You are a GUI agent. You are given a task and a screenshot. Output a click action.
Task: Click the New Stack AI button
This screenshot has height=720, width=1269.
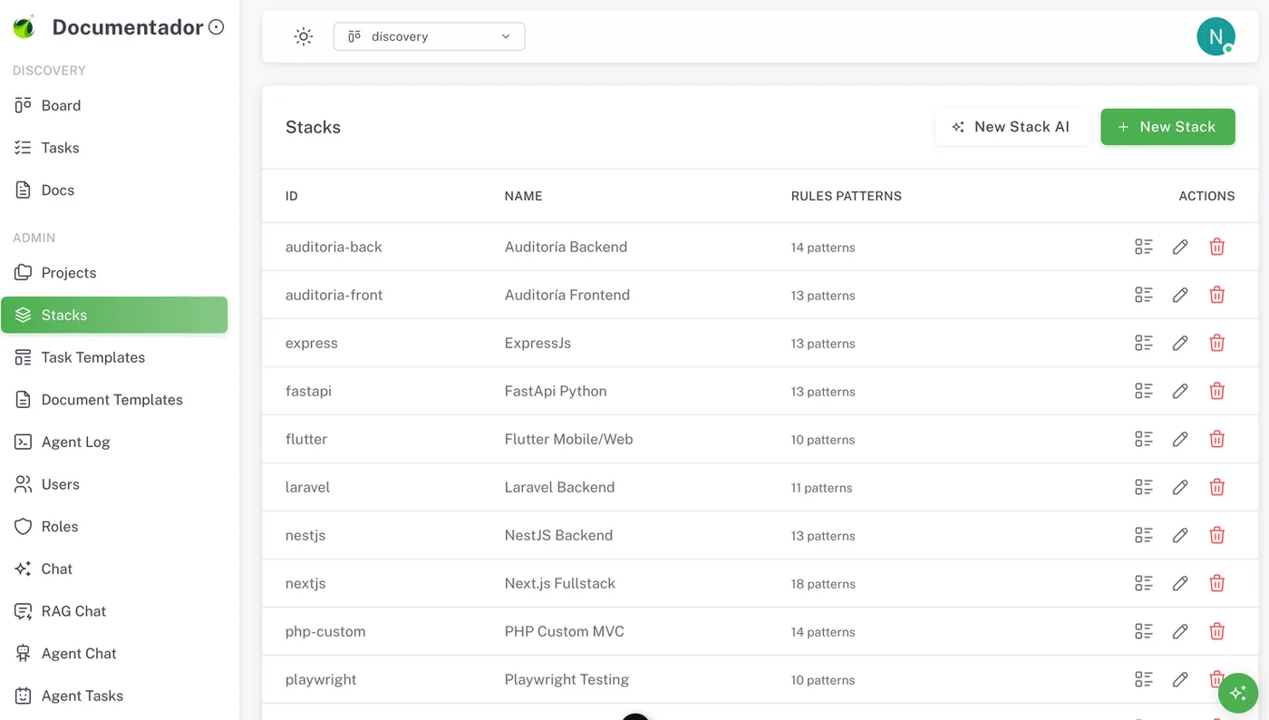tap(1012, 127)
